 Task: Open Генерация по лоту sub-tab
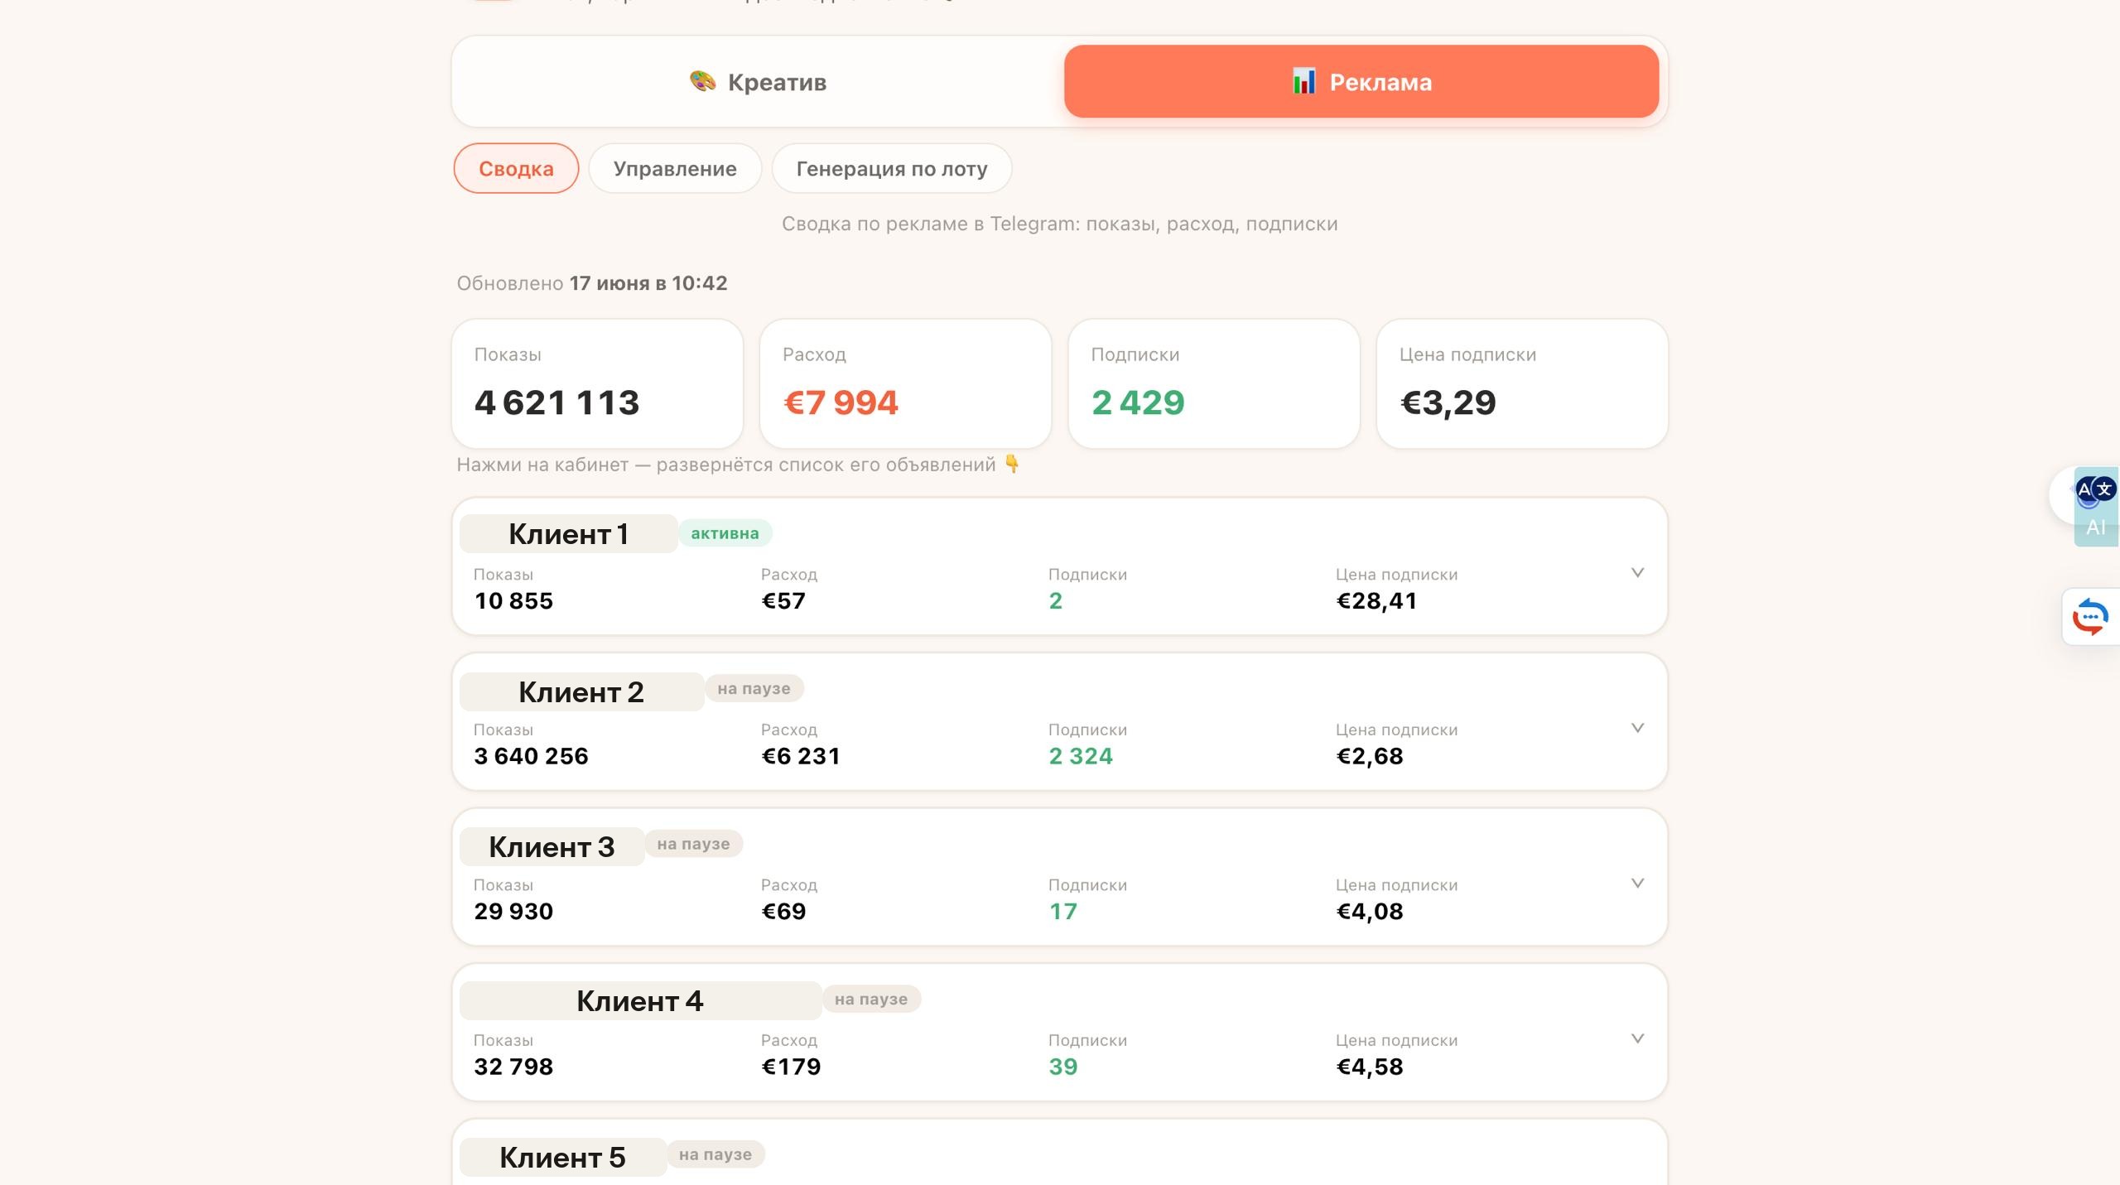coord(892,168)
